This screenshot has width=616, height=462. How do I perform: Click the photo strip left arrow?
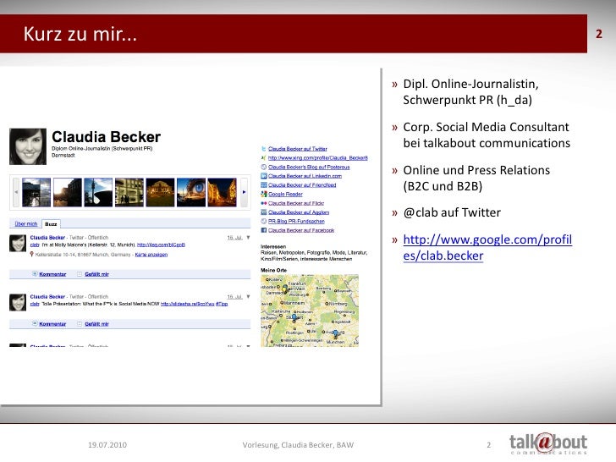click(16, 192)
